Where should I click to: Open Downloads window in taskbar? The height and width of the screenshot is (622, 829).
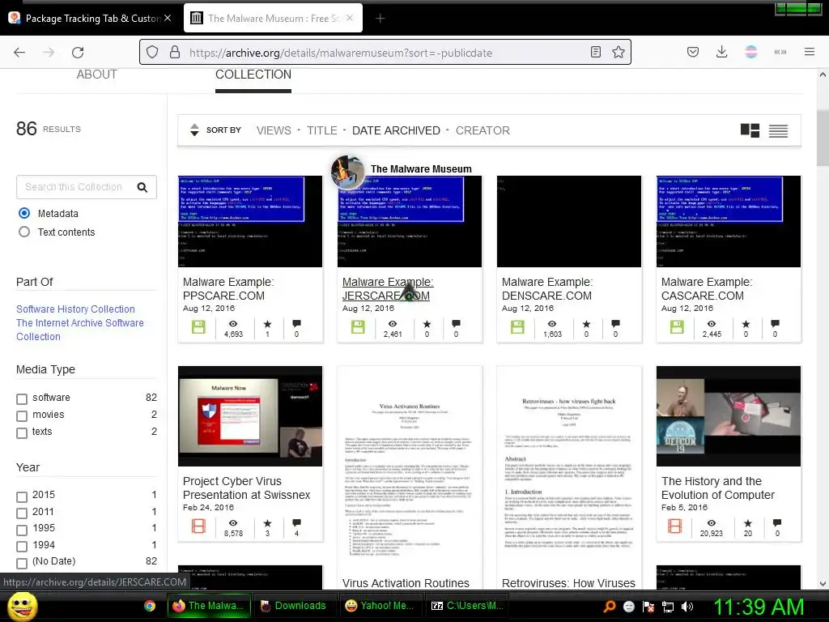click(x=295, y=606)
